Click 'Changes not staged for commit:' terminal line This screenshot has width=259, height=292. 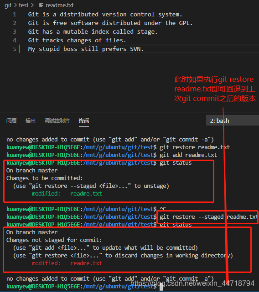click(54, 240)
